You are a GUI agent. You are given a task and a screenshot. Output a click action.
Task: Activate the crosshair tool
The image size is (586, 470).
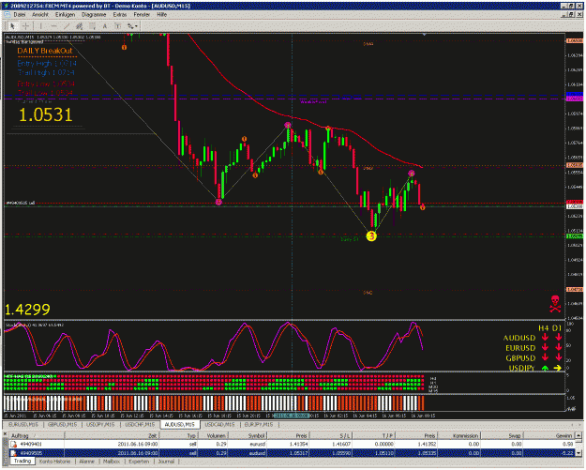(x=25, y=26)
